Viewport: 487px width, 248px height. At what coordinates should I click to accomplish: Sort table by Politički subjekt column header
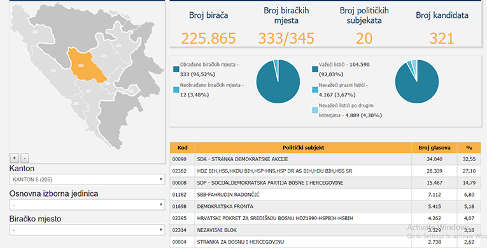pyautogui.click(x=303, y=148)
